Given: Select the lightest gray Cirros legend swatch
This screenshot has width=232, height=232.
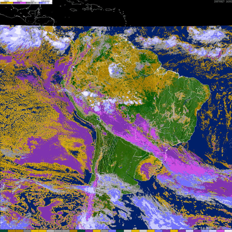Looking at the screenshot, I should tap(37, 3).
